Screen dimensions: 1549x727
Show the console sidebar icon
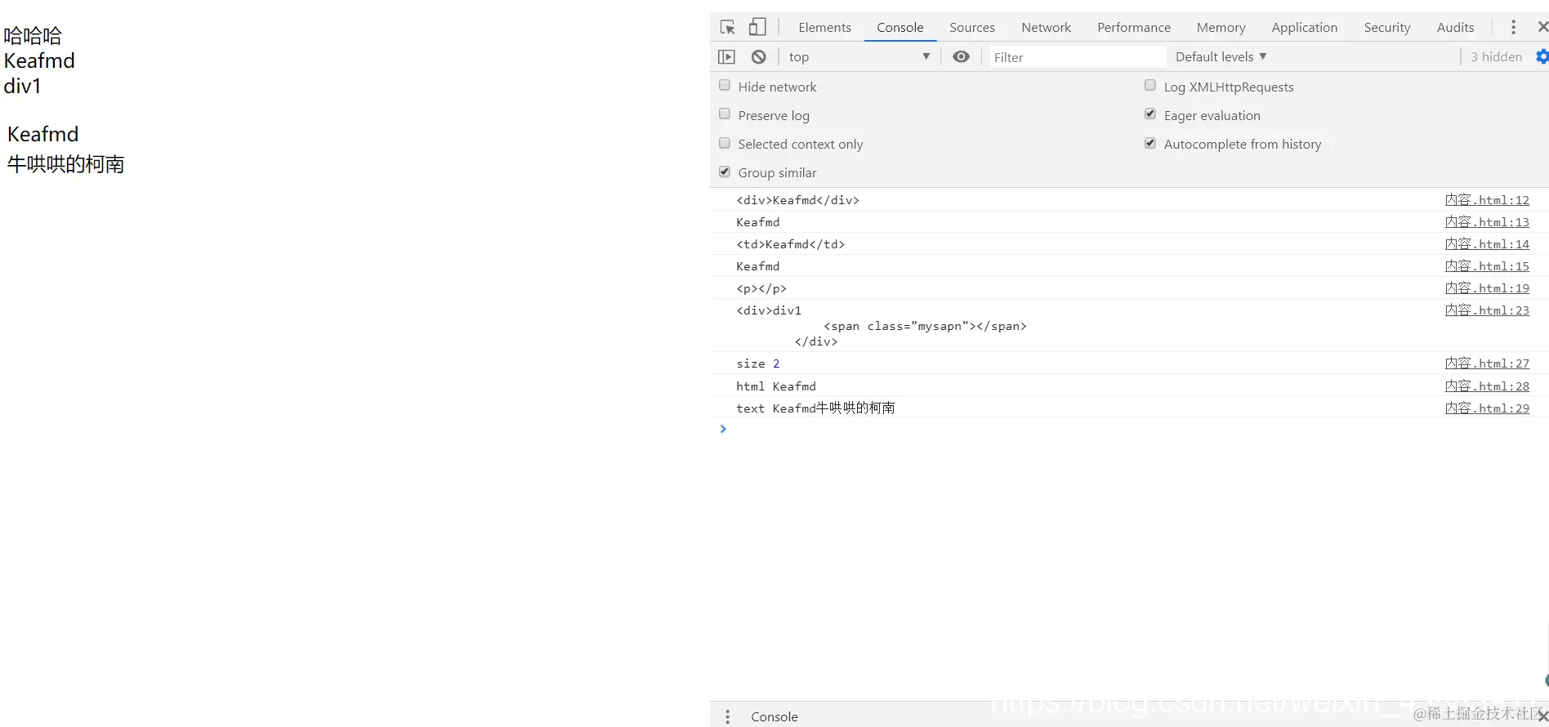pyautogui.click(x=726, y=56)
